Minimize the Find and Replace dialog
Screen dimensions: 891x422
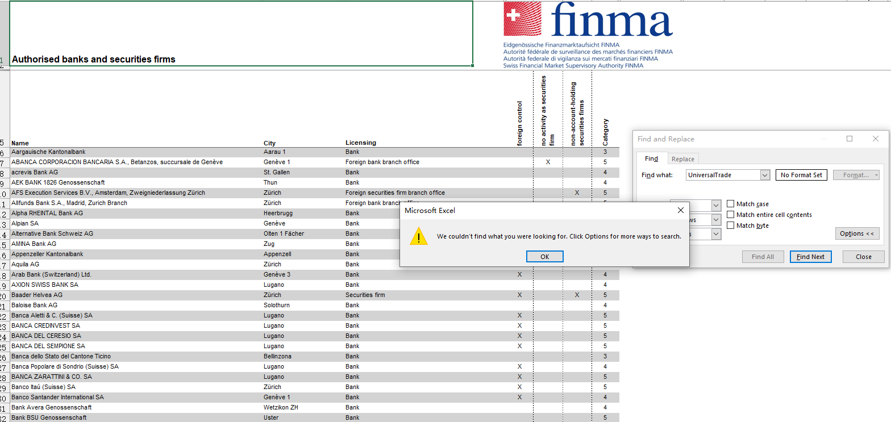[x=823, y=139]
